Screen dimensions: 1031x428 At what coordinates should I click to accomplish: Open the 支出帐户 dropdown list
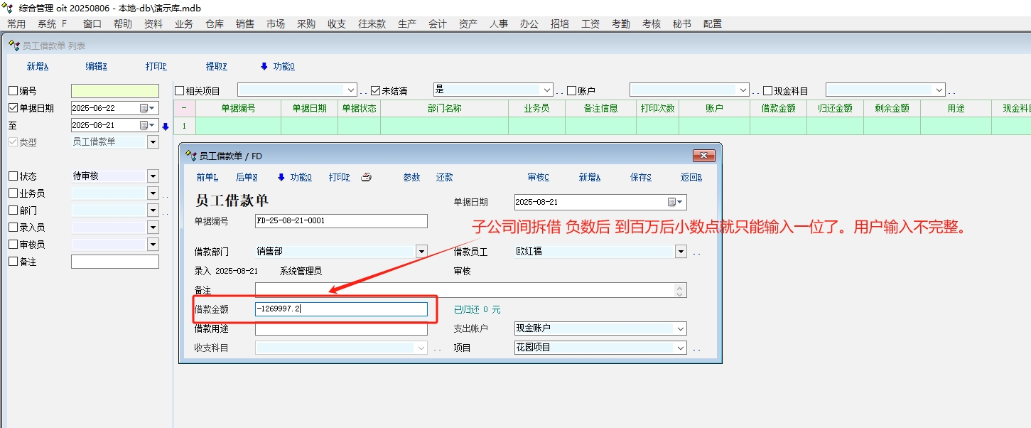681,328
